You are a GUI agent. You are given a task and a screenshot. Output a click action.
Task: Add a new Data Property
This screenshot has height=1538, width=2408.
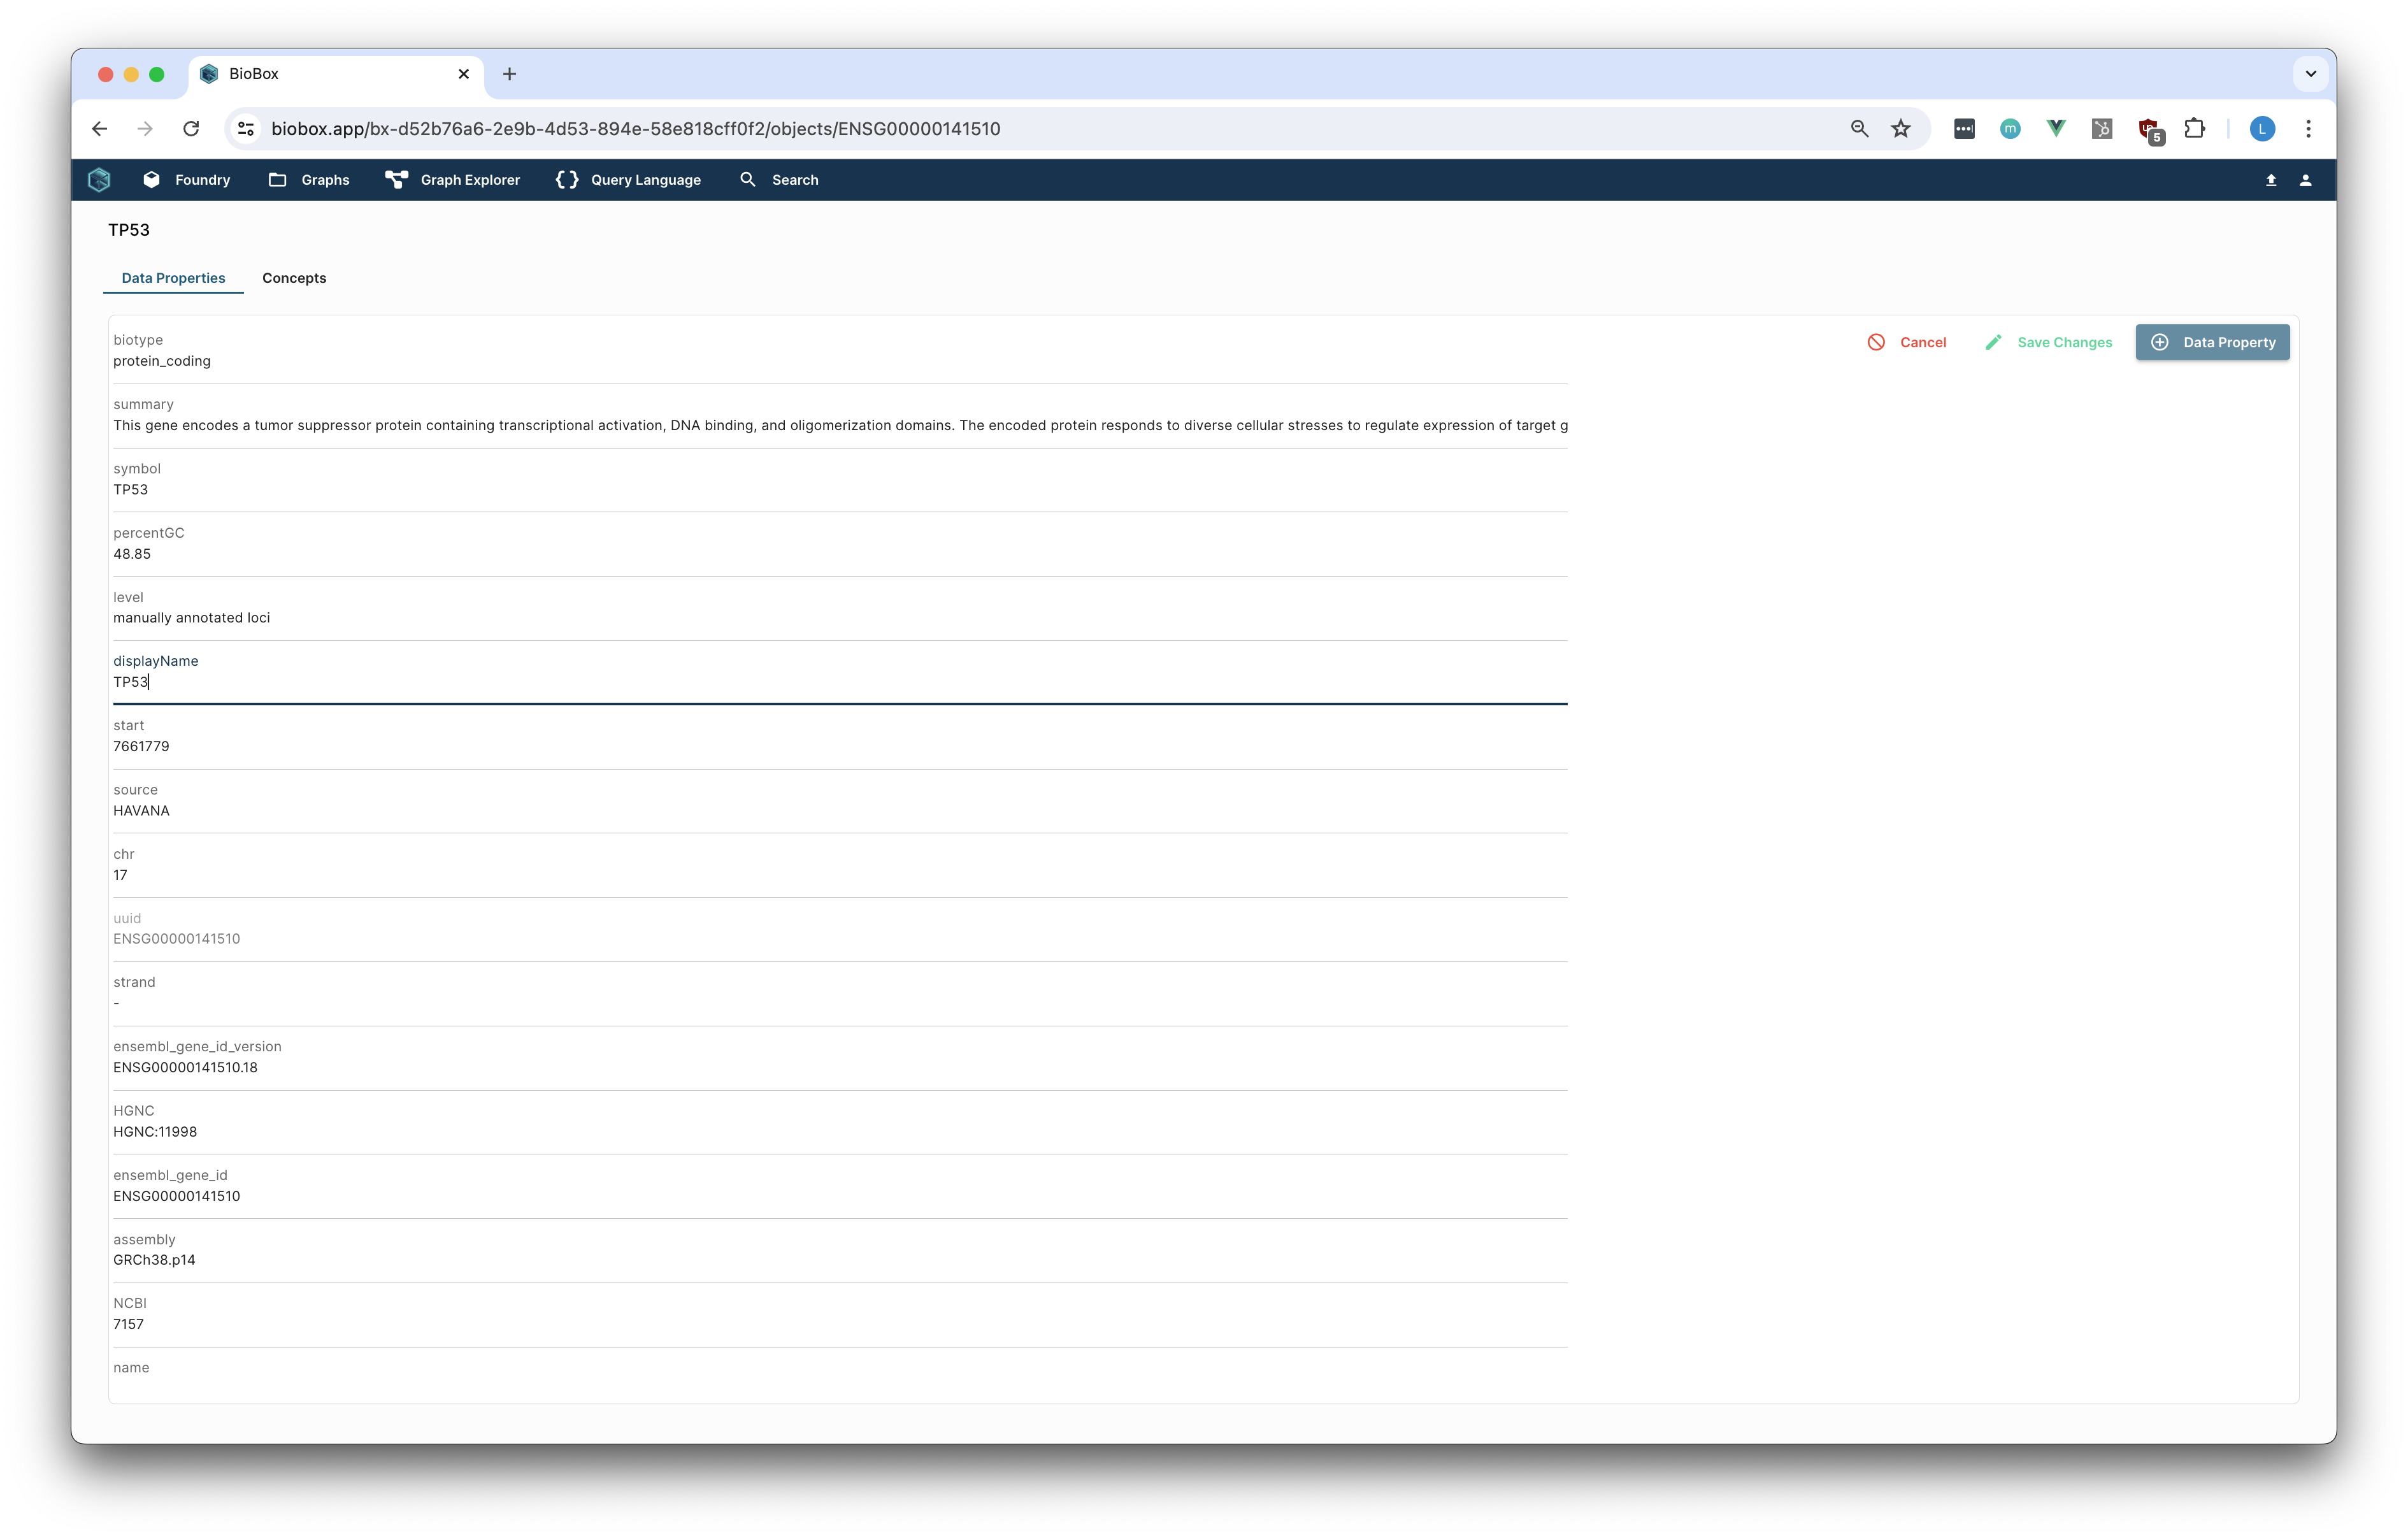pos(2212,342)
